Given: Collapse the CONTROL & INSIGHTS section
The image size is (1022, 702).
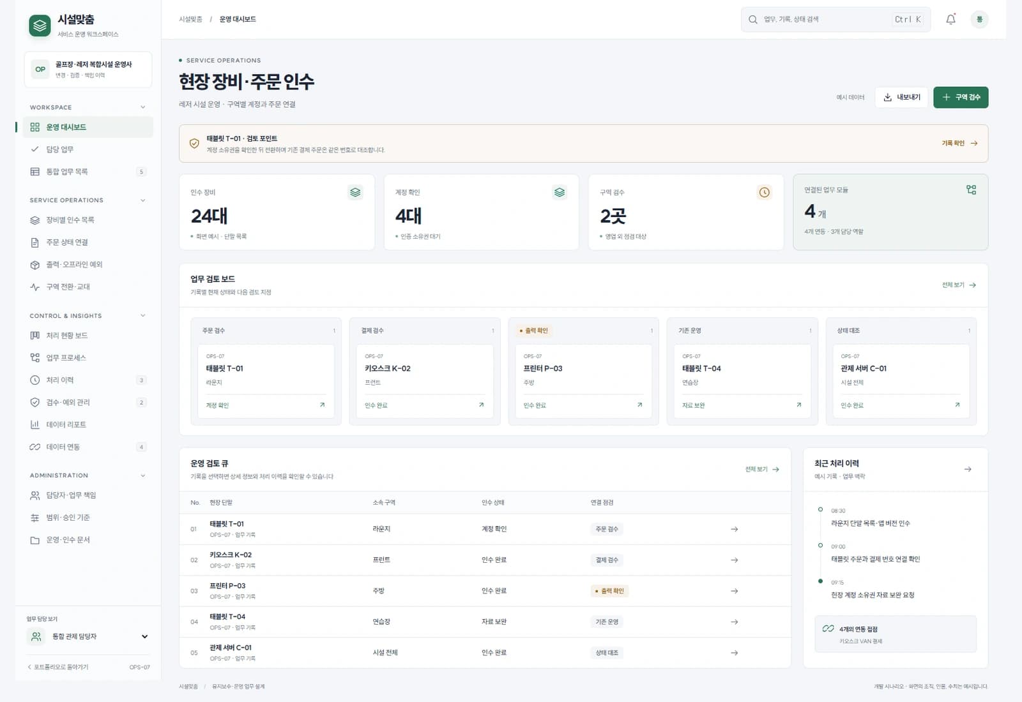Looking at the screenshot, I should 142,316.
